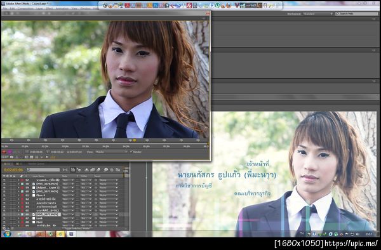Toggle Auto-keyframe stopwatch icon in timeline

(112, 169)
